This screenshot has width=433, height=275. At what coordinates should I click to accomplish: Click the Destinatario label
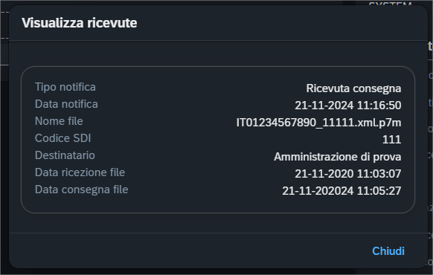(65, 155)
